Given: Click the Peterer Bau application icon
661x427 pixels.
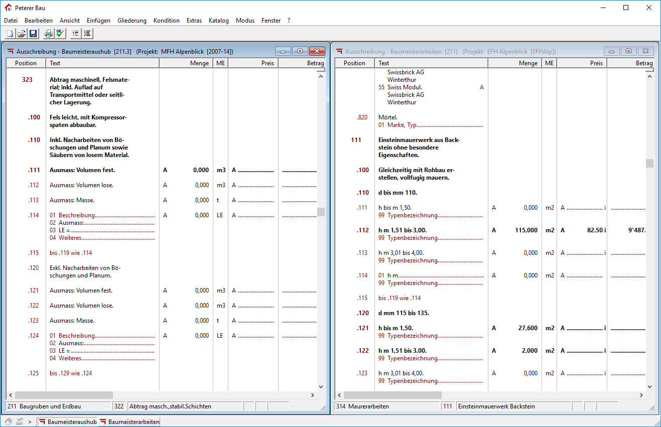Looking at the screenshot, I should (x=8, y=8).
